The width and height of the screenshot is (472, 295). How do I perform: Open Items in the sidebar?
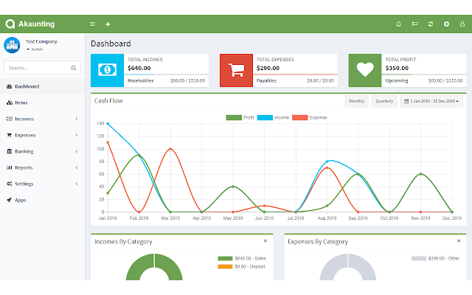coord(42,103)
